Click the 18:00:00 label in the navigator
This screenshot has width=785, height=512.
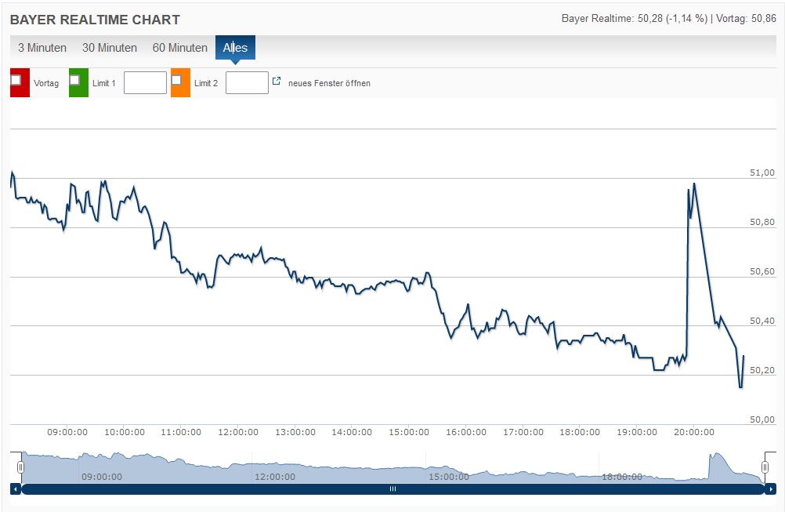[x=622, y=477]
